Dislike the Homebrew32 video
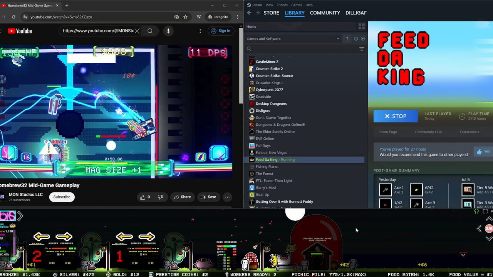The image size is (493, 277). coord(161,197)
